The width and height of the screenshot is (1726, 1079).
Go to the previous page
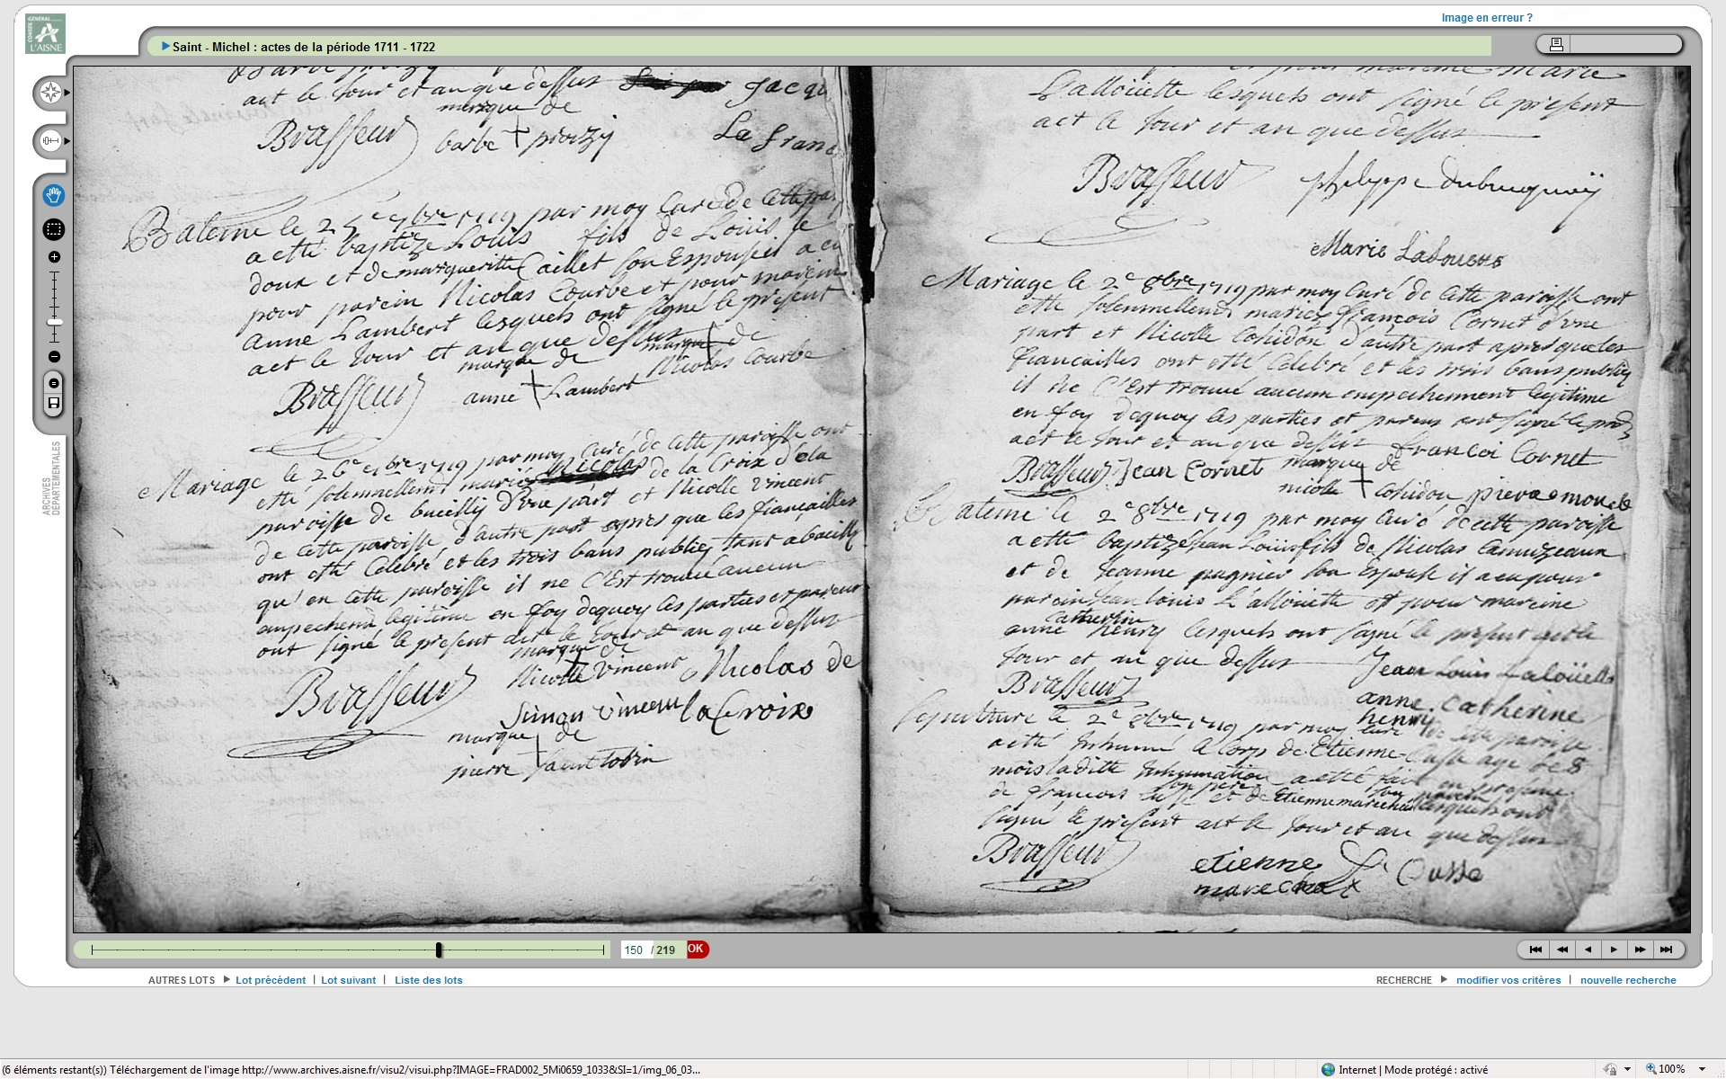point(1588,950)
